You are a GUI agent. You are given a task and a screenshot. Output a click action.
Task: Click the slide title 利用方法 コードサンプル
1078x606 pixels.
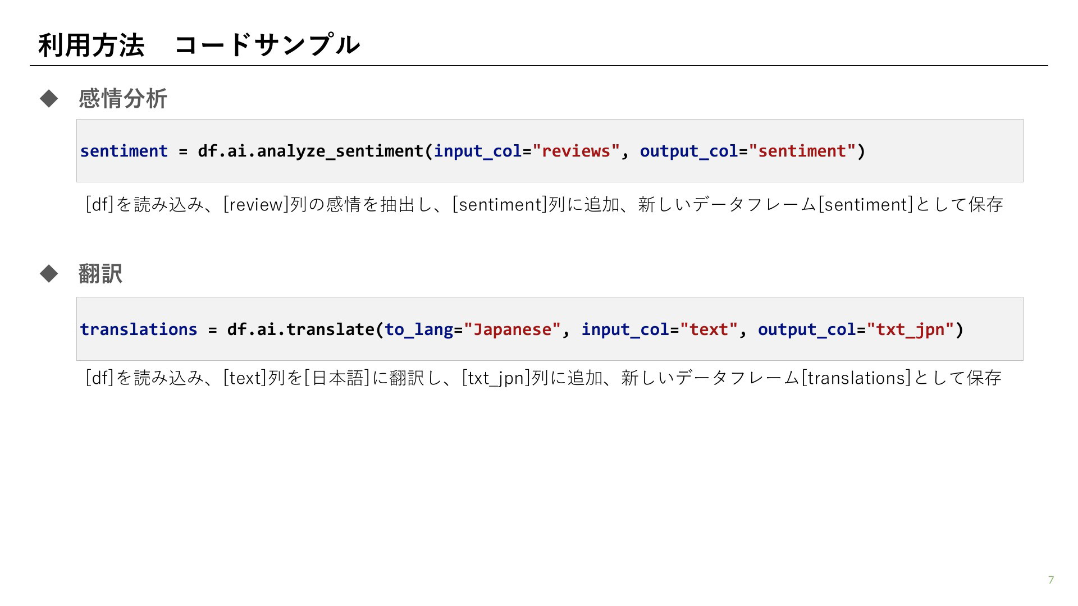coord(199,45)
